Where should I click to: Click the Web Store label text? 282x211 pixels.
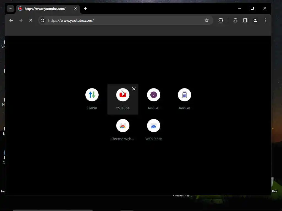(x=153, y=139)
